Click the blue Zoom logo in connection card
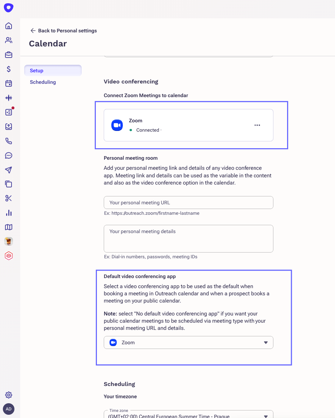Image resolution: width=335 pixels, height=418 pixels. pos(117,125)
